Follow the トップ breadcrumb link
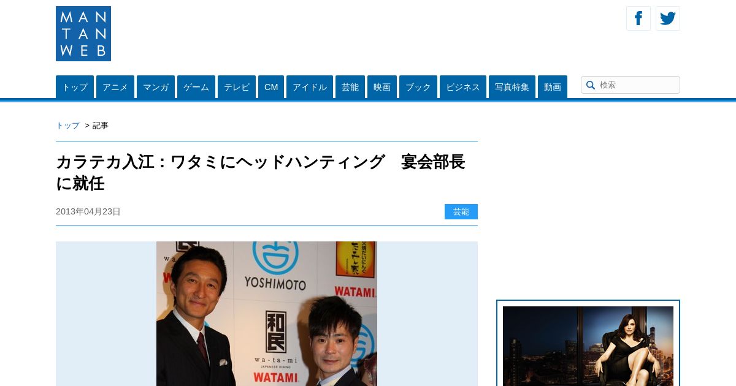This screenshot has width=736, height=386. pos(67,126)
